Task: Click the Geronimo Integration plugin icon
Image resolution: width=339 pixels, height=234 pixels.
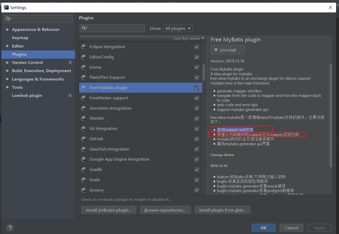Action: coord(84,108)
